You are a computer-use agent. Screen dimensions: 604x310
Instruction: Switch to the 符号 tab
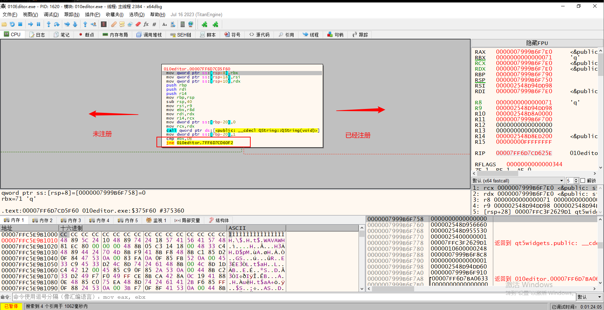232,34
